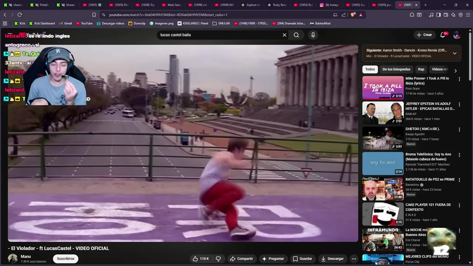Switch to the Maki Sami tab
This screenshot has width=473, height=266.
(171, 5)
